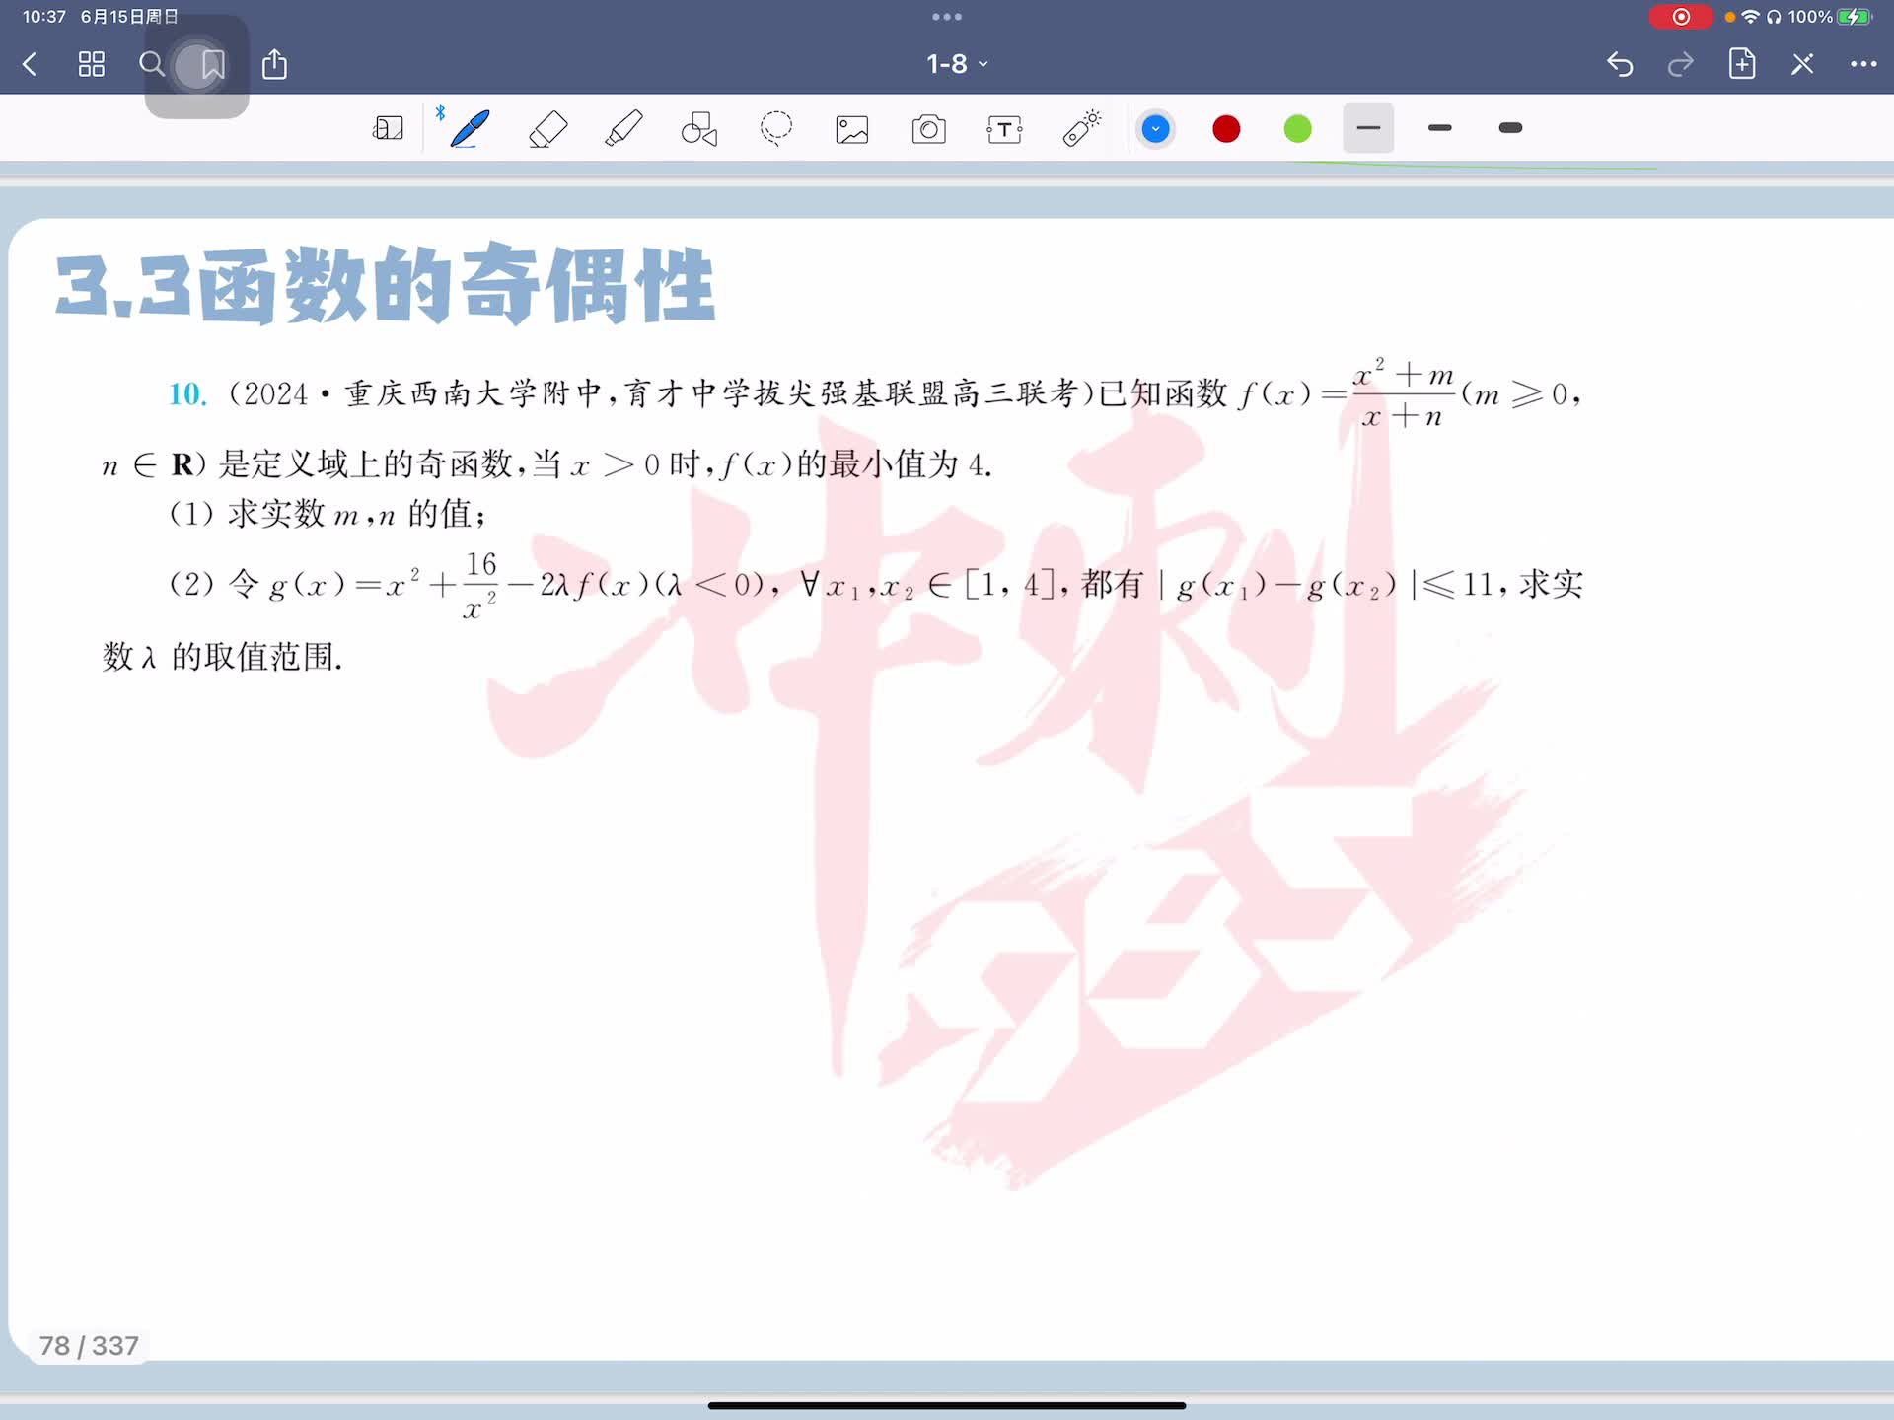Choose the medium stroke width
The height and width of the screenshot is (1420, 1894).
[x=1439, y=128]
